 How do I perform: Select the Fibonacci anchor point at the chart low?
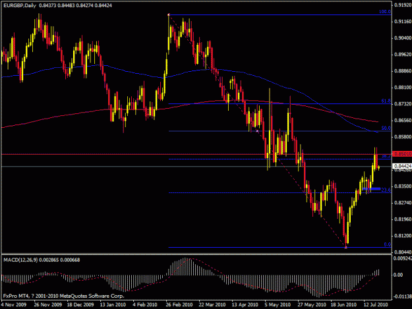pyautogui.click(x=346, y=247)
